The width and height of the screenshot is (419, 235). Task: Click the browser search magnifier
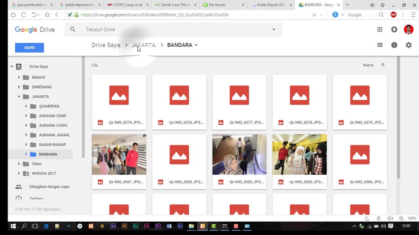pos(381,15)
